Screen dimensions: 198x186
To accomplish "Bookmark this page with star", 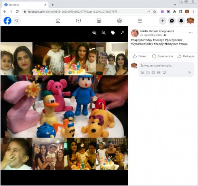I will [154, 12].
